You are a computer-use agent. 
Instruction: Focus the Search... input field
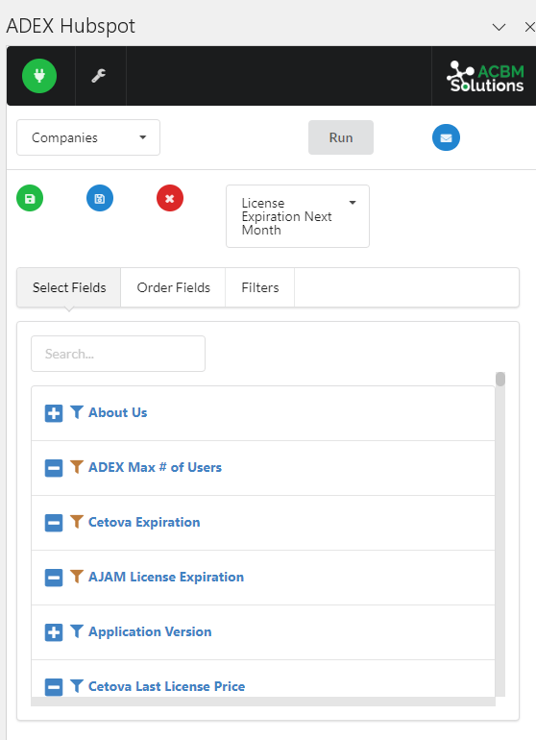(x=118, y=354)
